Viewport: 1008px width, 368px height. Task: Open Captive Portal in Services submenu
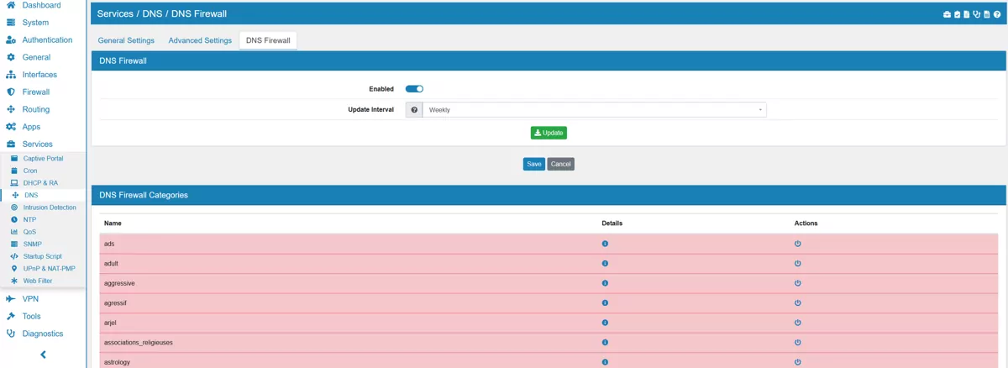(43, 159)
